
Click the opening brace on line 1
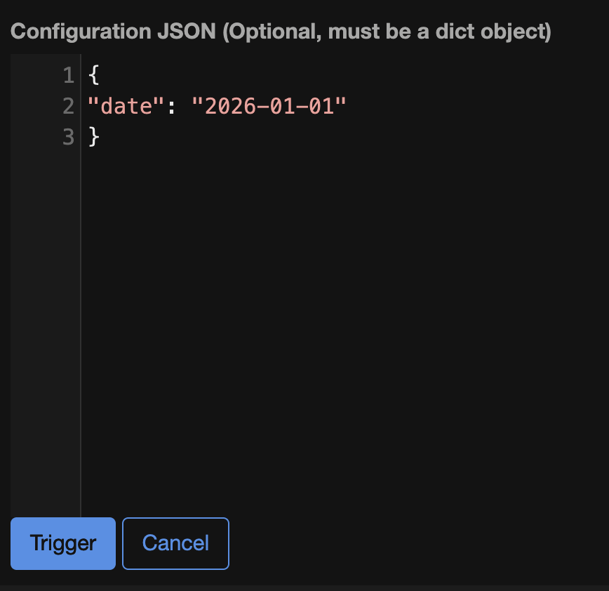[93, 75]
